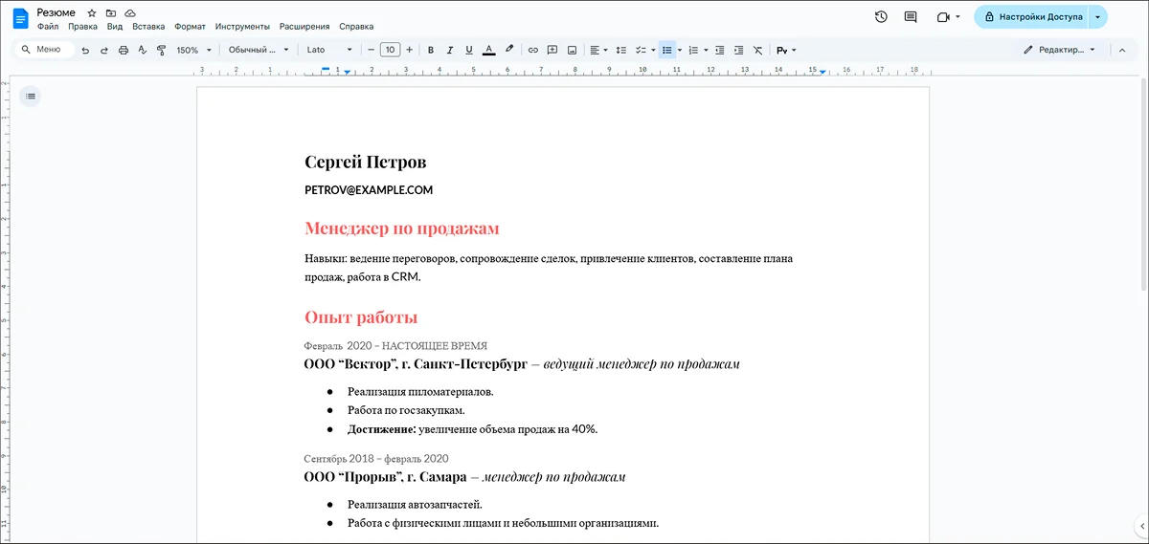Open the Расширения menu
The width and height of the screenshot is (1149, 544).
[x=304, y=27]
